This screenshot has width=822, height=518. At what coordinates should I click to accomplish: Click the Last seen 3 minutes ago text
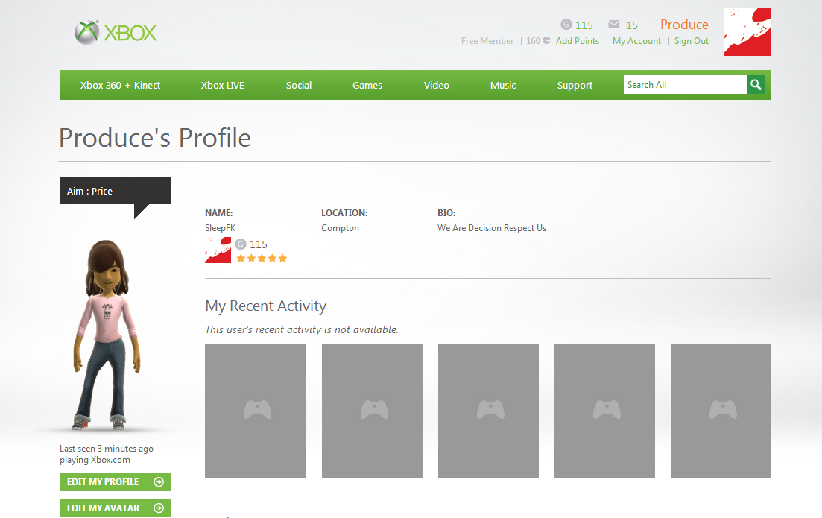click(107, 449)
